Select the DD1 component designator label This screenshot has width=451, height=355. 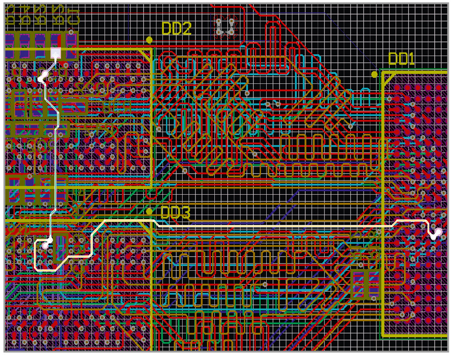[402, 59]
